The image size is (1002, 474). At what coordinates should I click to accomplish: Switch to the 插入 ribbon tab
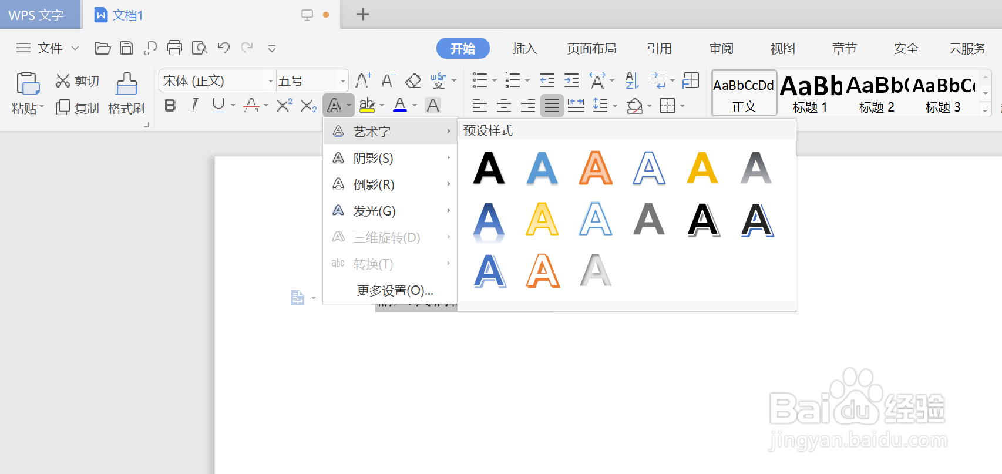click(524, 49)
